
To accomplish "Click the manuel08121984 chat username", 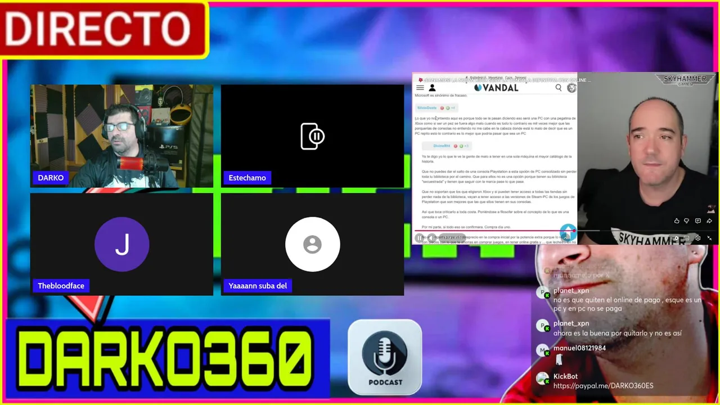I will pyautogui.click(x=579, y=348).
